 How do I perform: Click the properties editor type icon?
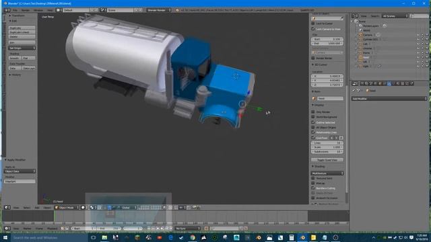(x=355, y=83)
